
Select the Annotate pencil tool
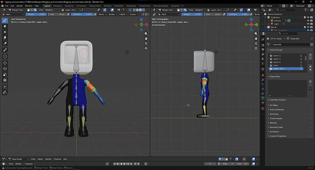(5, 93)
